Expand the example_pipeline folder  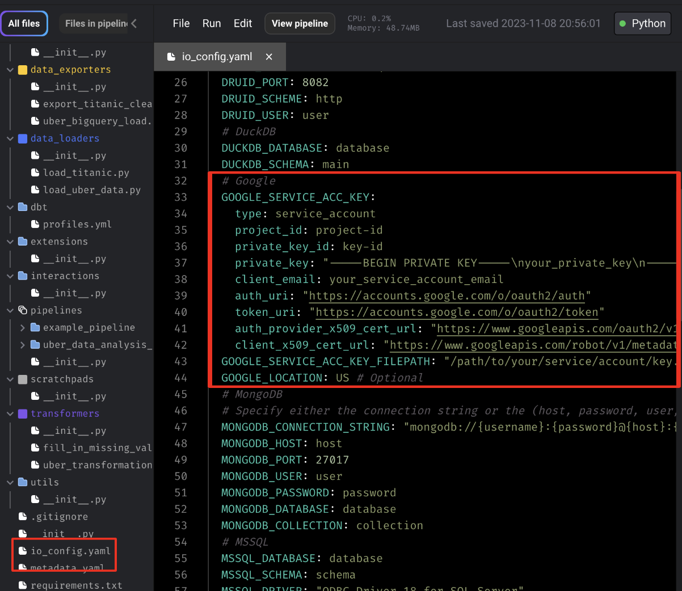22,328
